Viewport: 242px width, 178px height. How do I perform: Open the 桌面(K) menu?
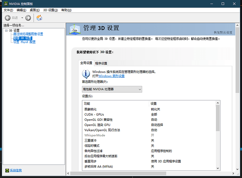(35, 10)
